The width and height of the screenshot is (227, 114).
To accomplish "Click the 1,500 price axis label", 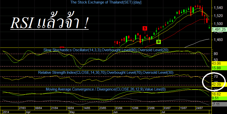I will 218,23.
